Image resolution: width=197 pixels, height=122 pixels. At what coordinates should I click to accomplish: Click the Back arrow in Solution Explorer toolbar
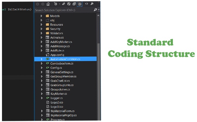tap(37, 4)
